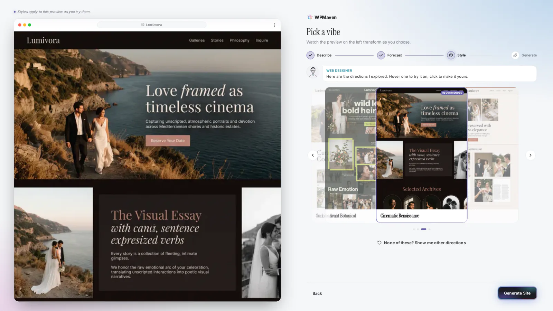Select the Cinematic Renaissance style card
This screenshot has height=311, width=553.
click(422, 155)
